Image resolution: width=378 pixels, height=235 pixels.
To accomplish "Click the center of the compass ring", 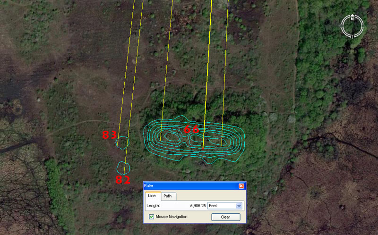I will tap(352, 26).
